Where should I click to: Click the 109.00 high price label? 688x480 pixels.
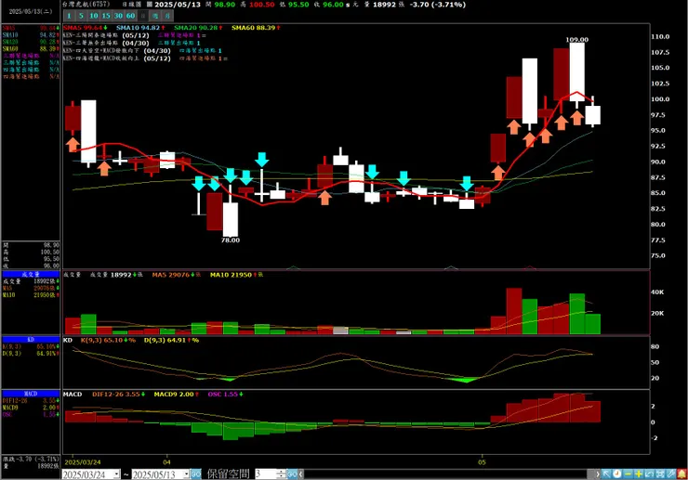[577, 39]
